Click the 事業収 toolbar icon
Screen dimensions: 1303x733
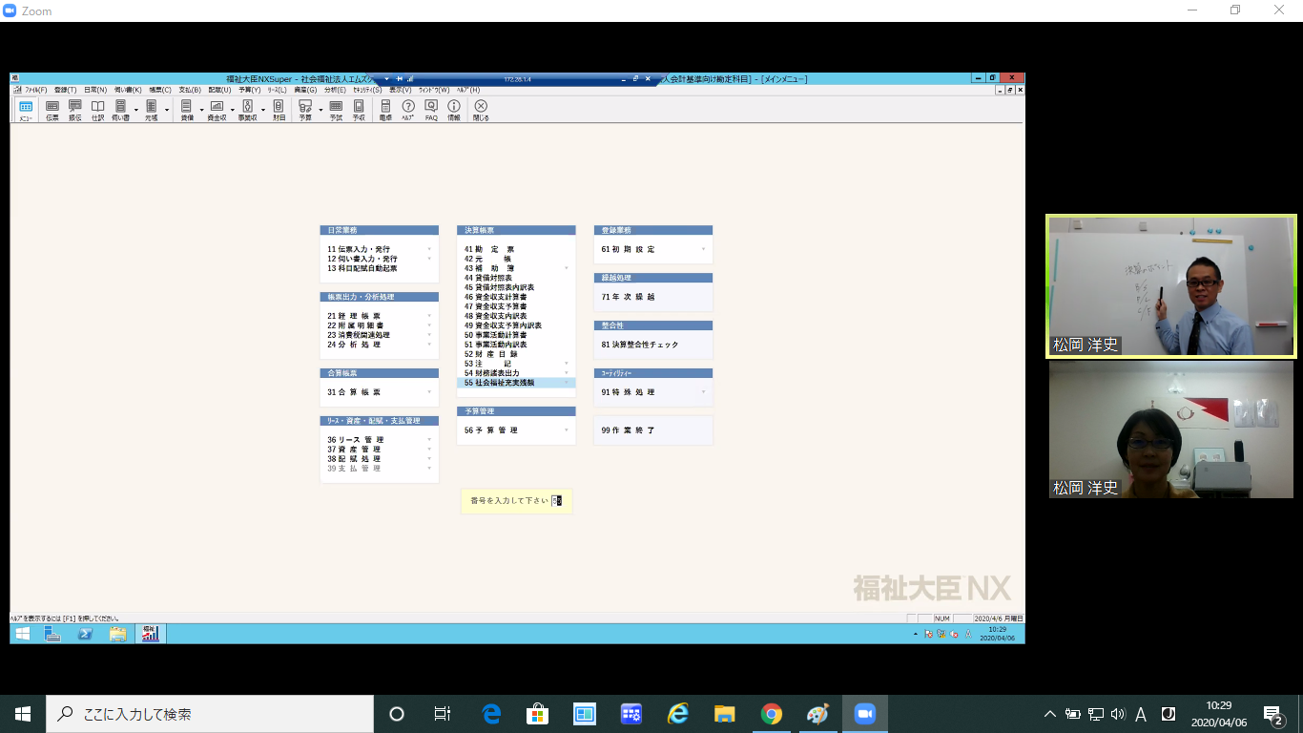click(x=247, y=110)
